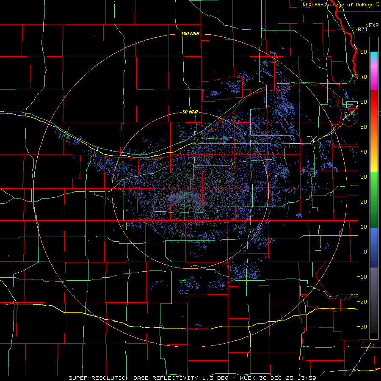Click the "[dBZ]" units label
This screenshot has height=381, width=381.
(x=359, y=29)
